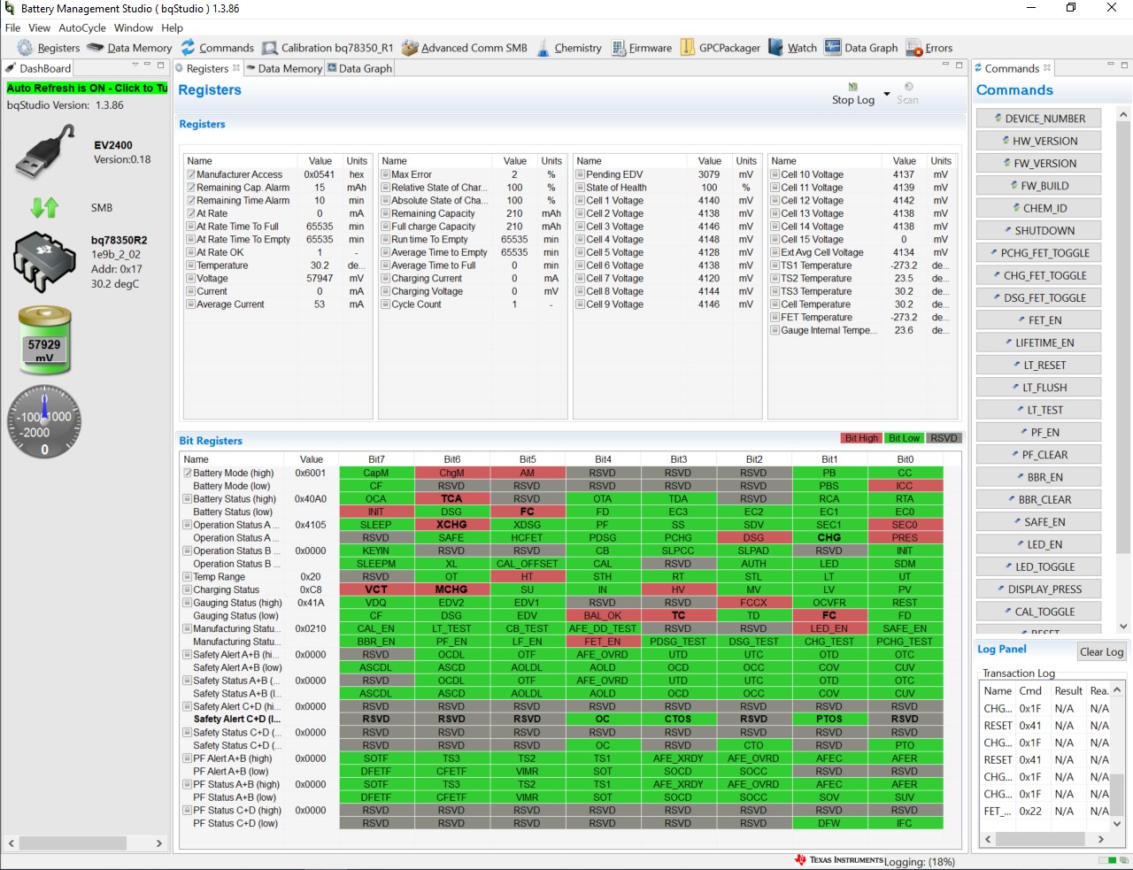Viewport: 1133px width, 870px height.
Task: Send the LT_RESET command
Action: 1038,365
